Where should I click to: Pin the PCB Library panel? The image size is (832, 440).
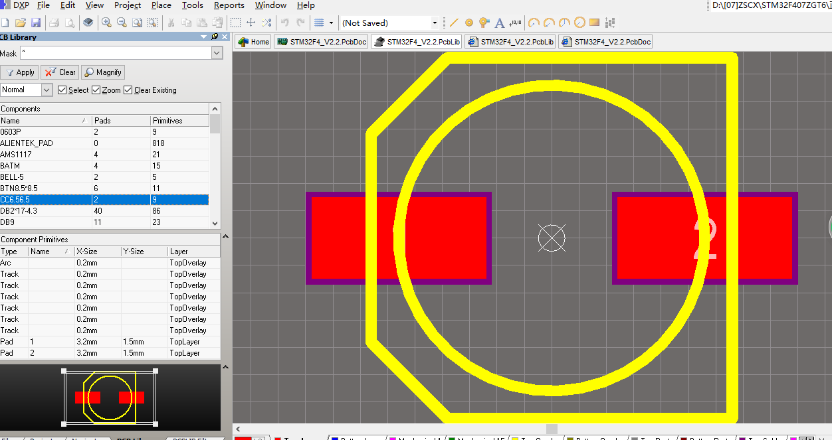click(215, 37)
